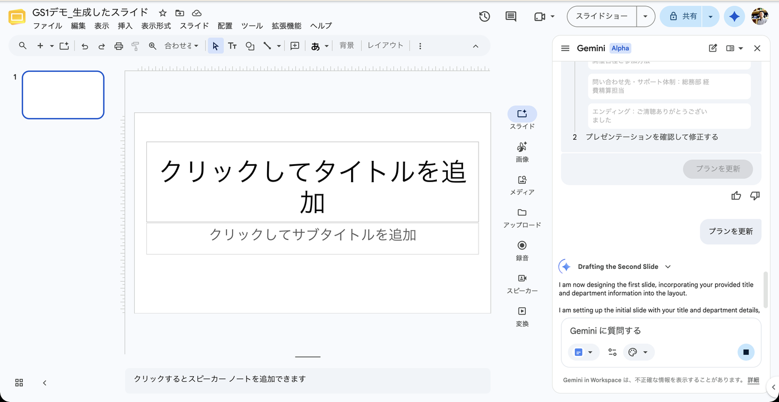
Task: Open the スライドショー dropdown arrow
Action: pyautogui.click(x=645, y=17)
